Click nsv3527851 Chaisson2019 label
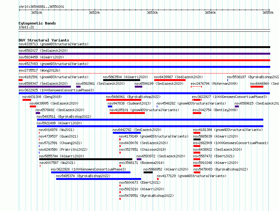279x211 pixels. pyautogui.click(x=143, y=149)
